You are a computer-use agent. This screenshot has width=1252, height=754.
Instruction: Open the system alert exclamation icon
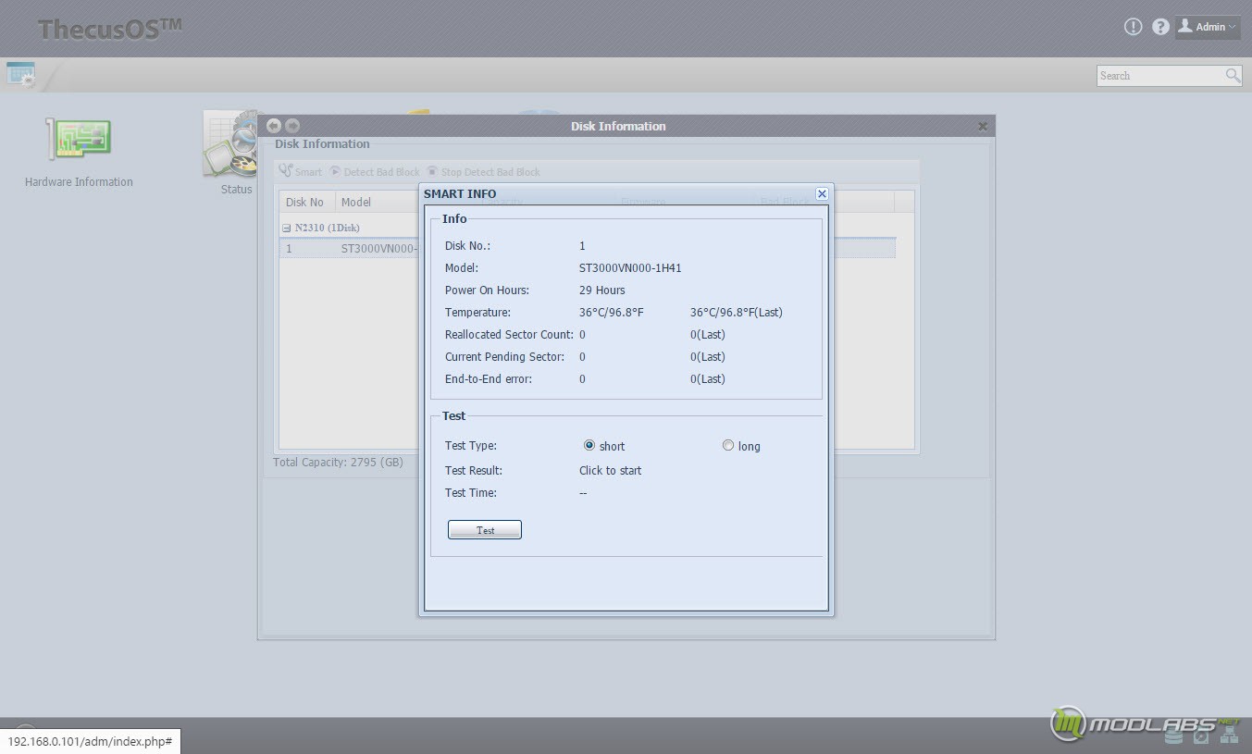pyautogui.click(x=1133, y=27)
